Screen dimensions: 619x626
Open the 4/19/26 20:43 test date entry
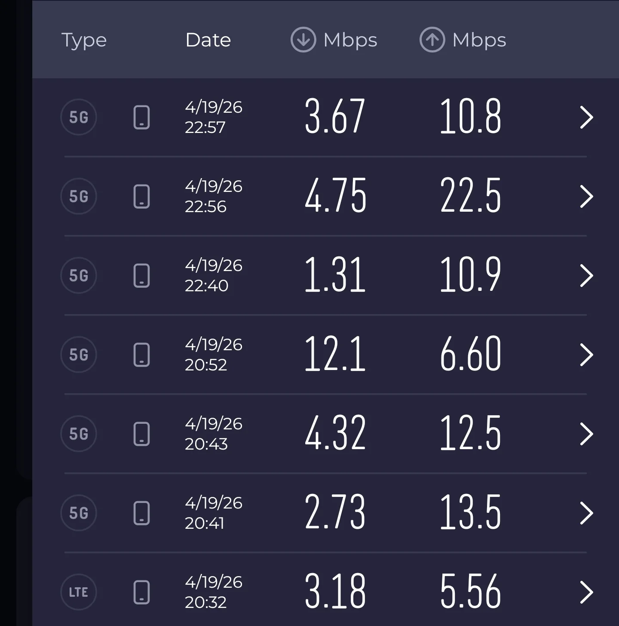click(213, 434)
